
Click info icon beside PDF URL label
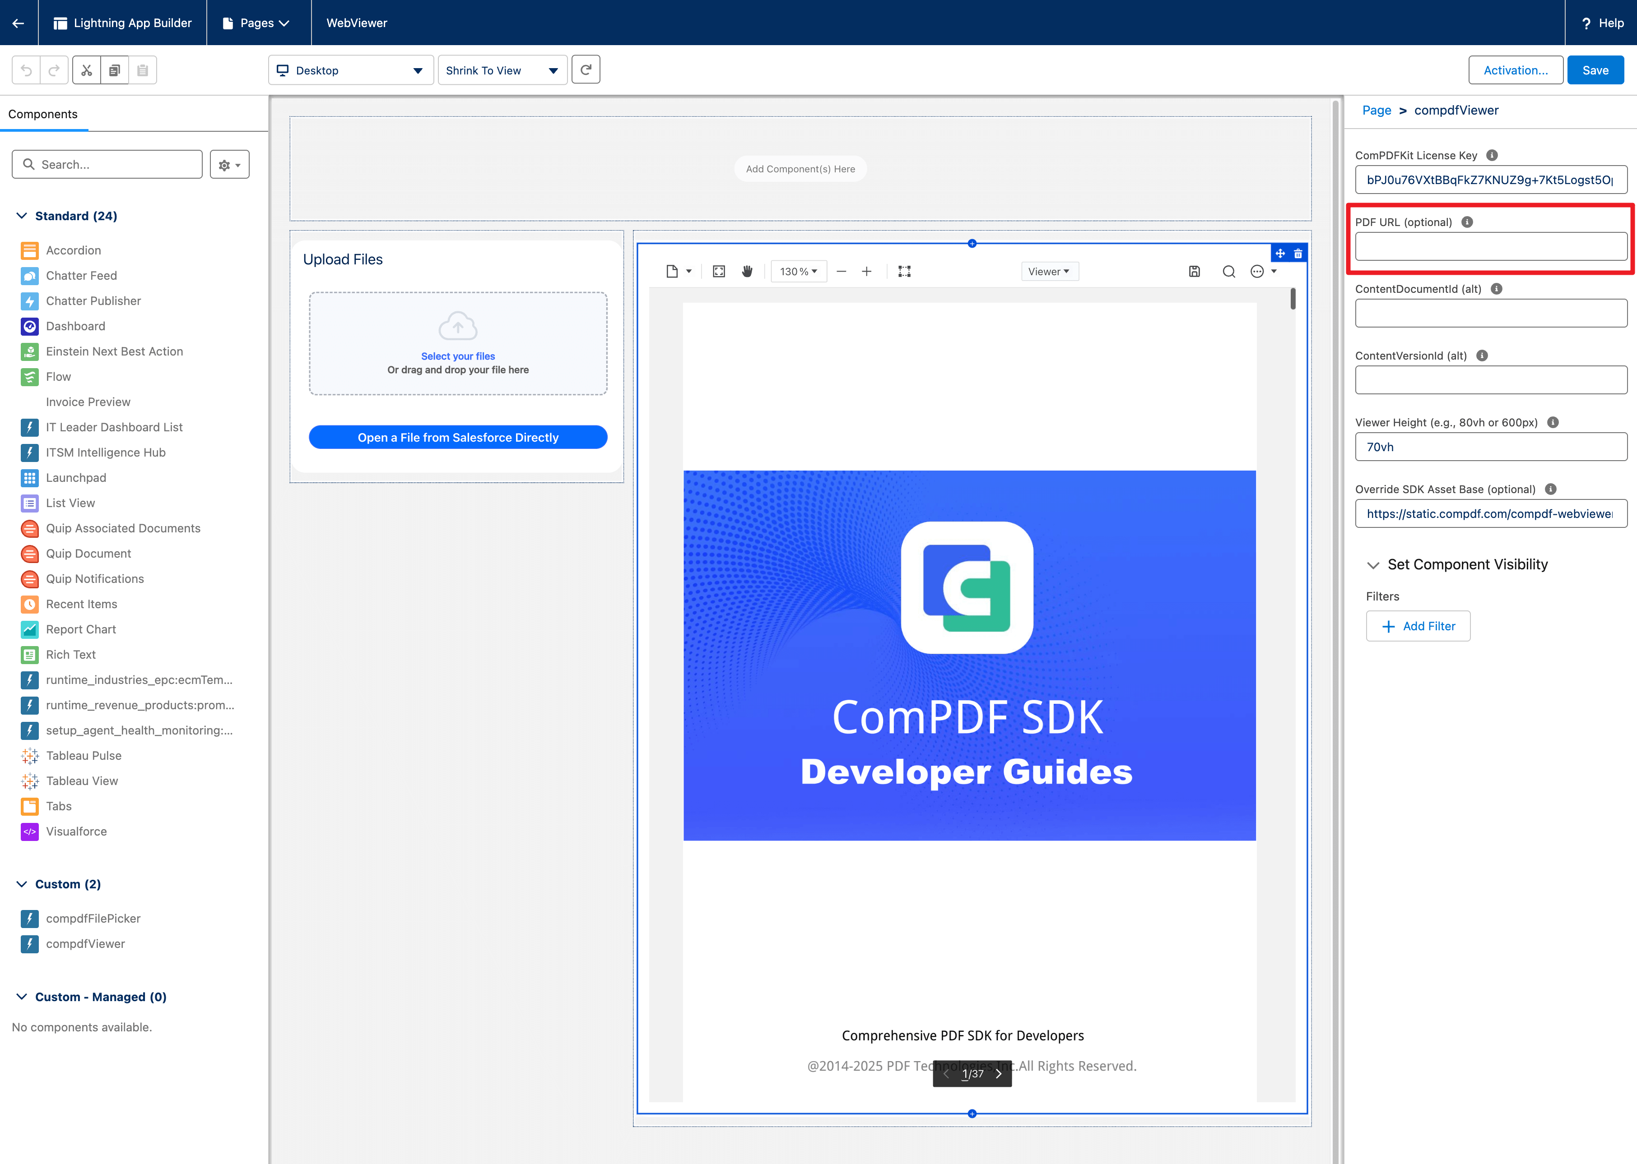[x=1467, y=222]
